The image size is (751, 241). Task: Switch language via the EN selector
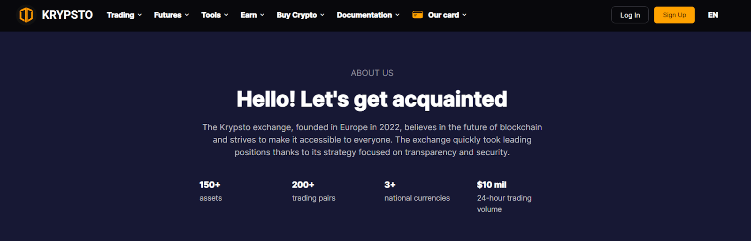point(713,15)
